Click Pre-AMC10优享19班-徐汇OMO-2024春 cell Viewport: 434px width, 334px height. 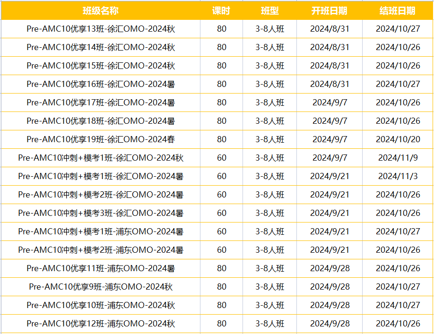pos(101,139)
